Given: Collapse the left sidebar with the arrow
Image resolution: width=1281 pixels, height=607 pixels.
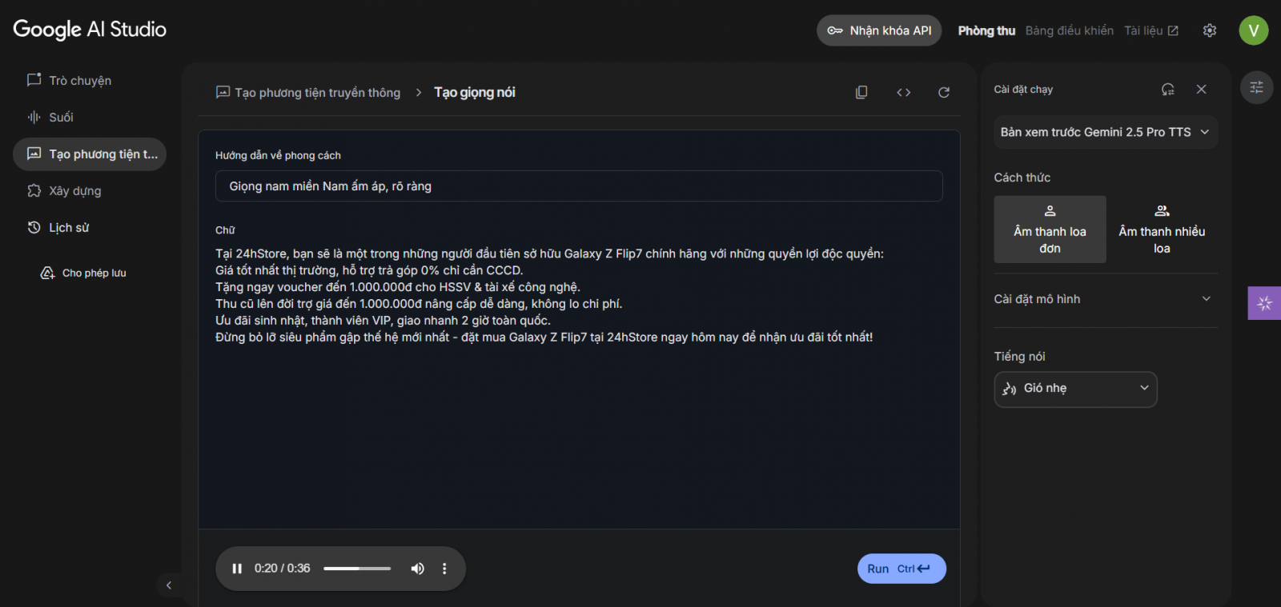Looking at the screenshot, I should point(169,585).
